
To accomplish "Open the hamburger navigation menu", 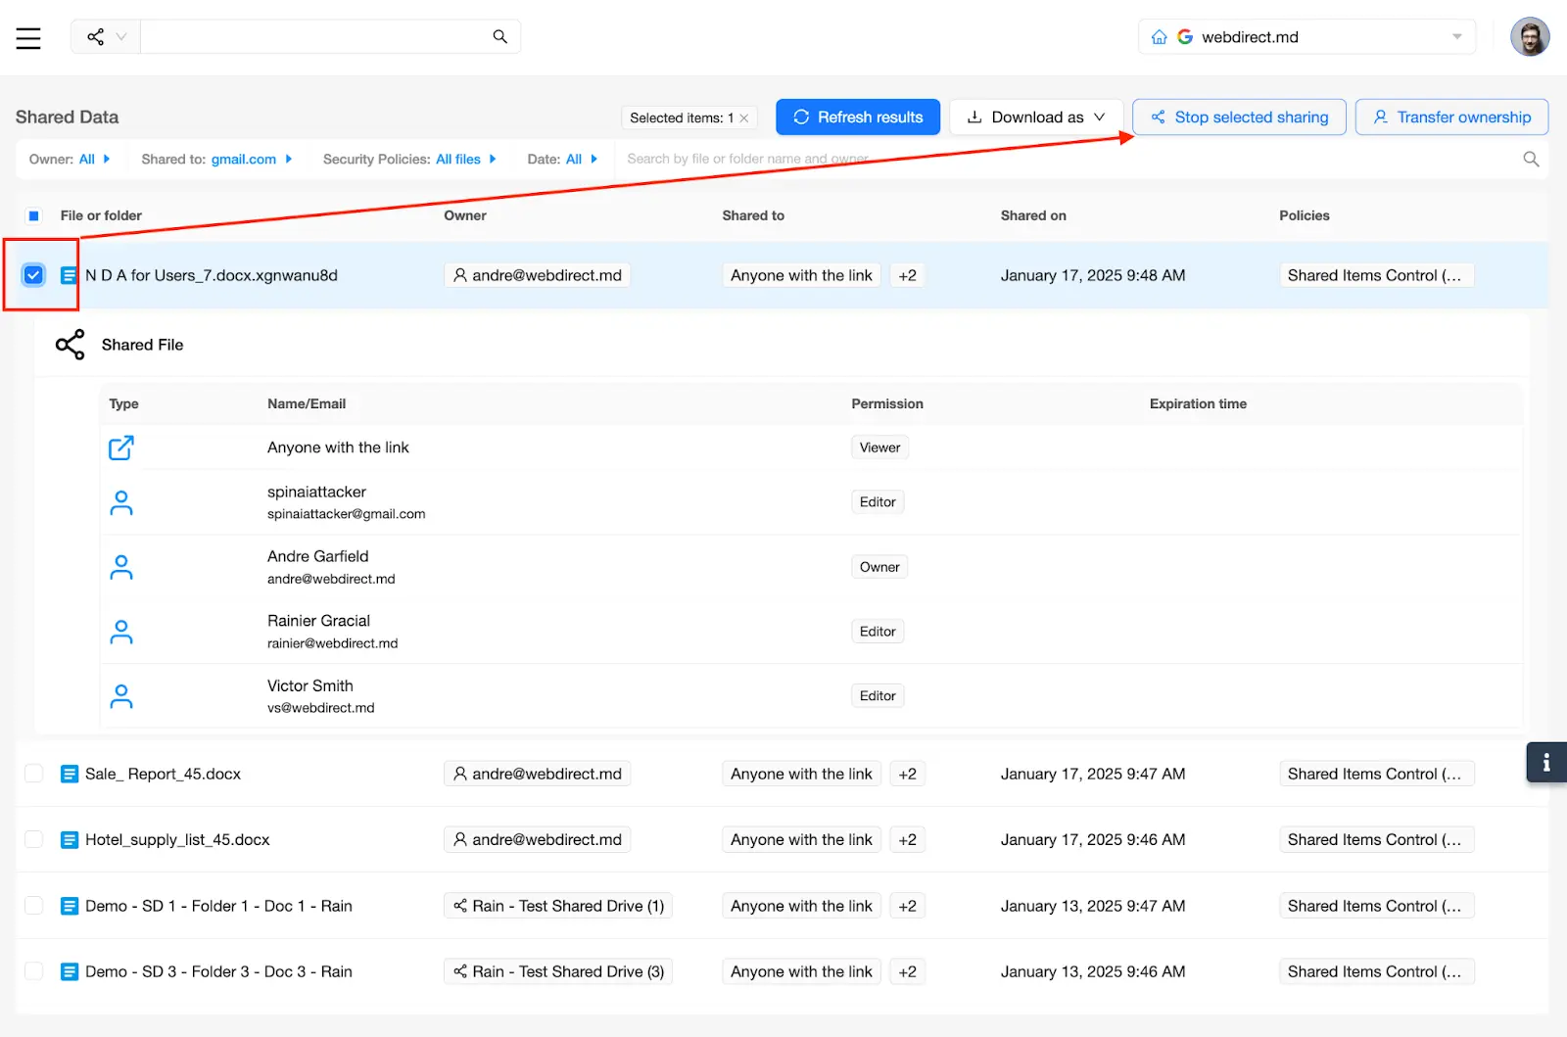I will coord(28,37).
